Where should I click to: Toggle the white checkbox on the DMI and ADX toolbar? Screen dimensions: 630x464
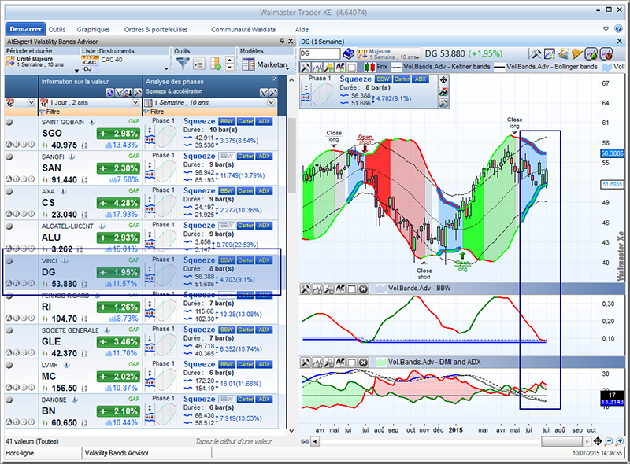point(352,363)
